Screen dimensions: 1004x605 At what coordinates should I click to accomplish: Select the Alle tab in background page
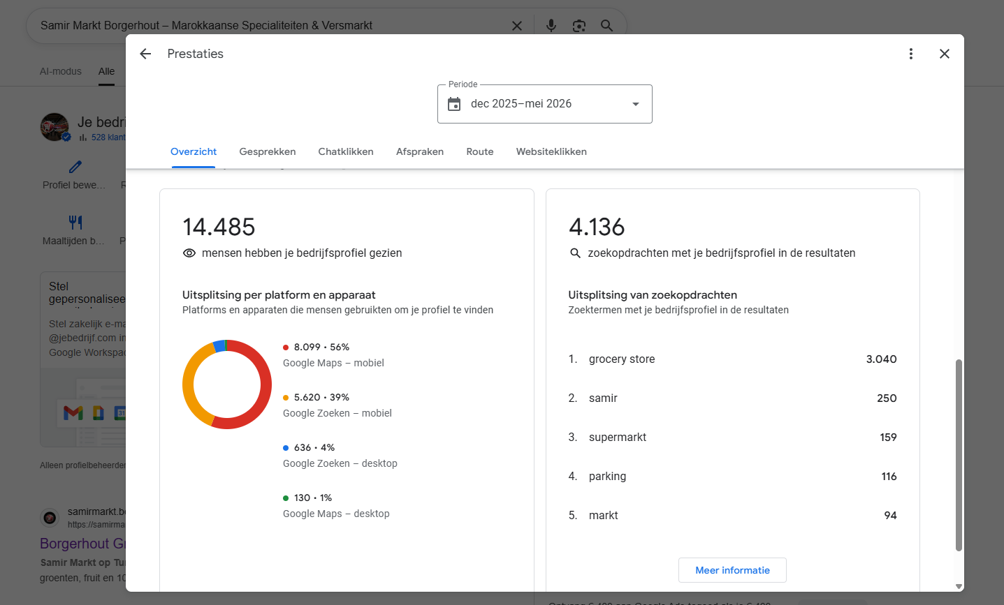(106, 71)
